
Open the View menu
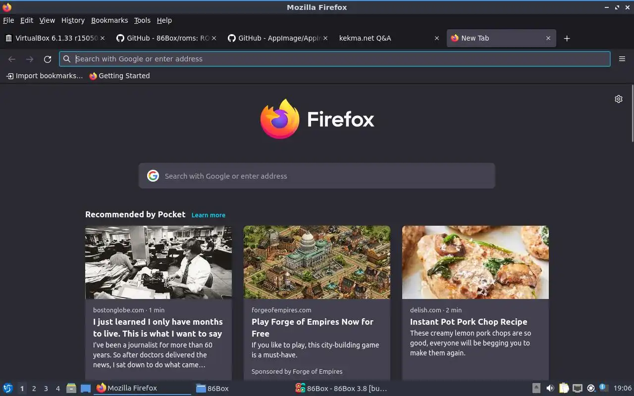coord(47,20)
